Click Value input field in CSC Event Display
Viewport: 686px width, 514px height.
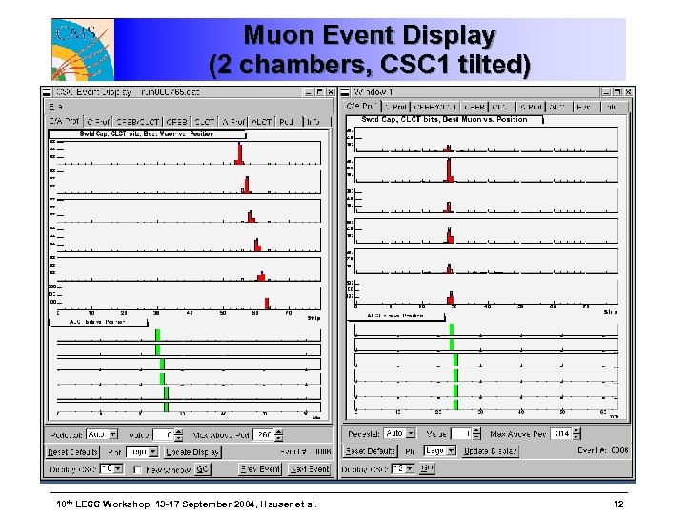click(164, 435)
